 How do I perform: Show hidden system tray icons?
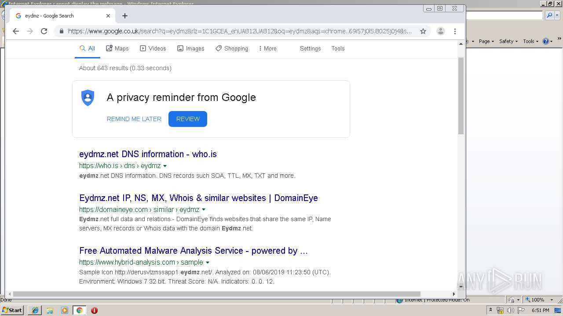click(x=491, y=310)
